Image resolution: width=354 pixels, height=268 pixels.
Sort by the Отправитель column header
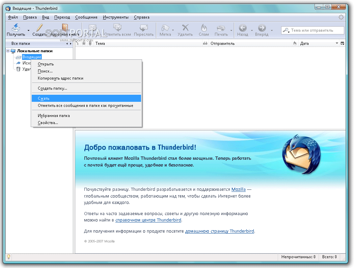pos(250,43)
